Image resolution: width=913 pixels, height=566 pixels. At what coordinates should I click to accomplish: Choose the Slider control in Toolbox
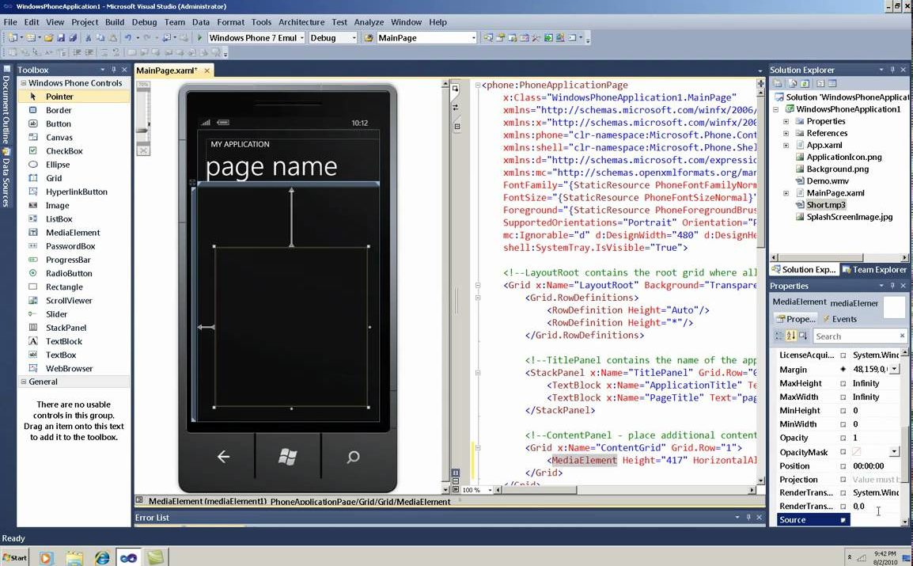(56, 314)
